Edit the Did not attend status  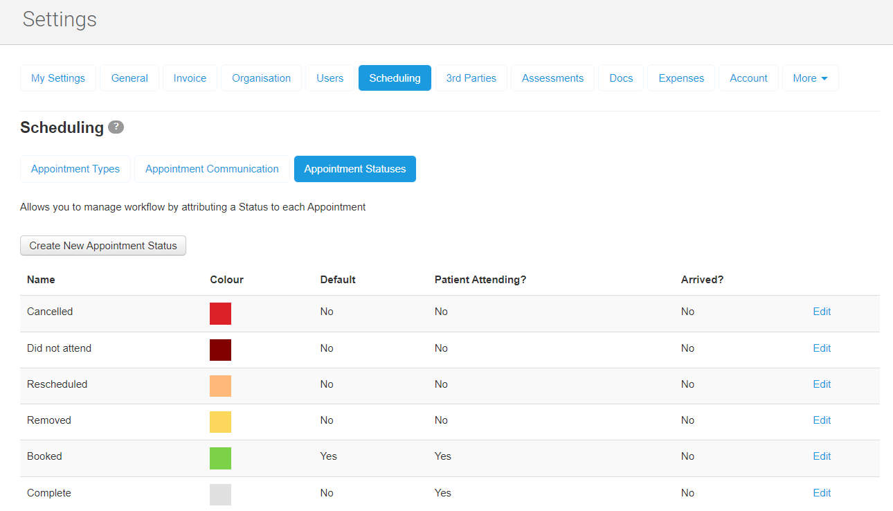pos(822,348)
